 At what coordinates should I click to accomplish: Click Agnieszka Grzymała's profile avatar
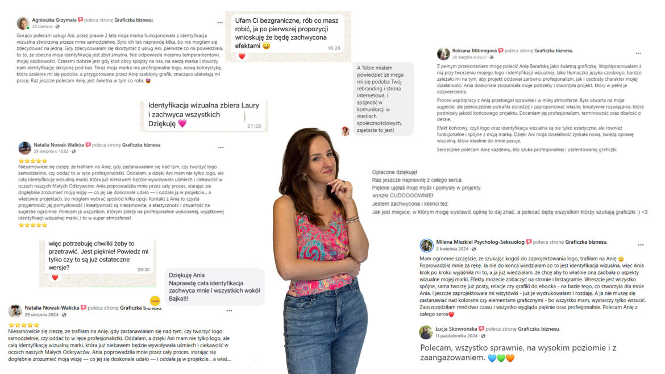click(x=23, y=23)
